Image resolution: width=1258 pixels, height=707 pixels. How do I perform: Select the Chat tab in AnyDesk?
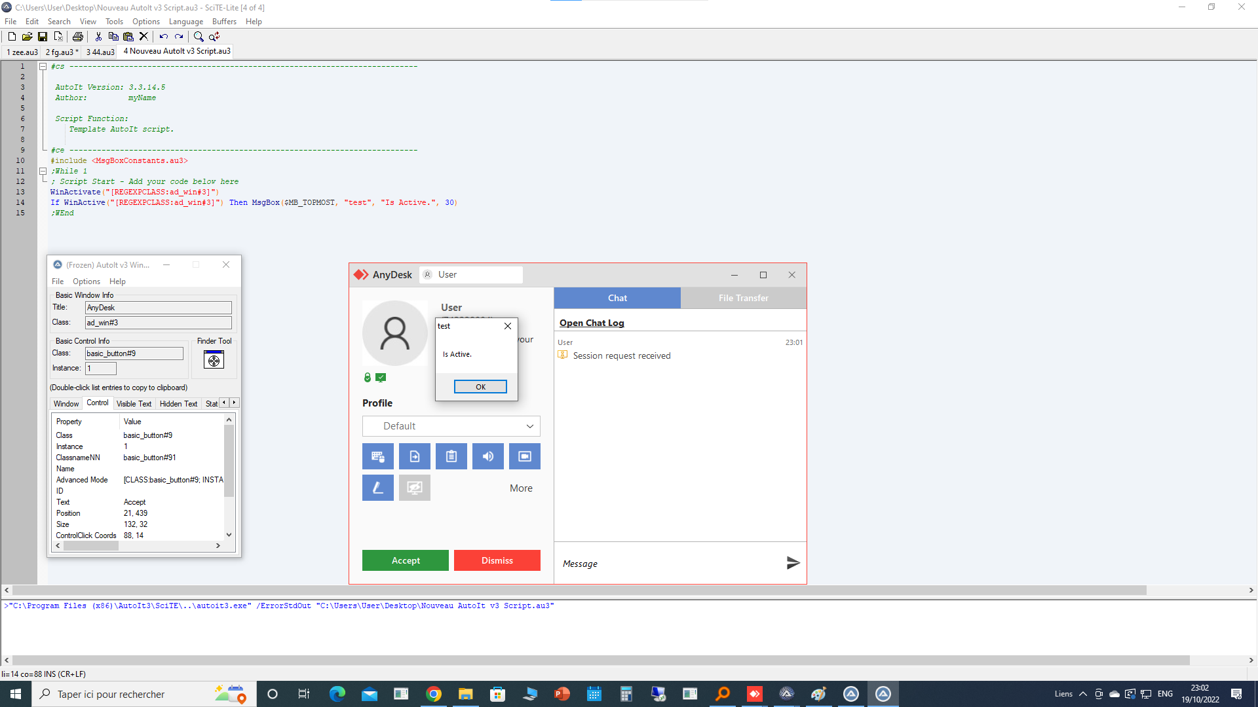pyautogui.click(x=617, y=298)
